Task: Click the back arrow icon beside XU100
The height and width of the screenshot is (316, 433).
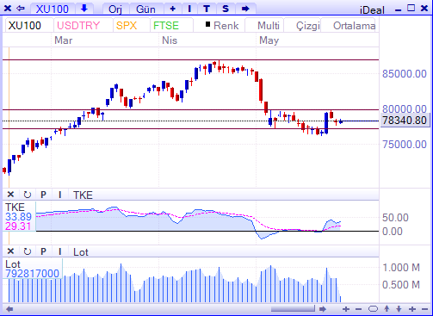Action: (21, 9)
